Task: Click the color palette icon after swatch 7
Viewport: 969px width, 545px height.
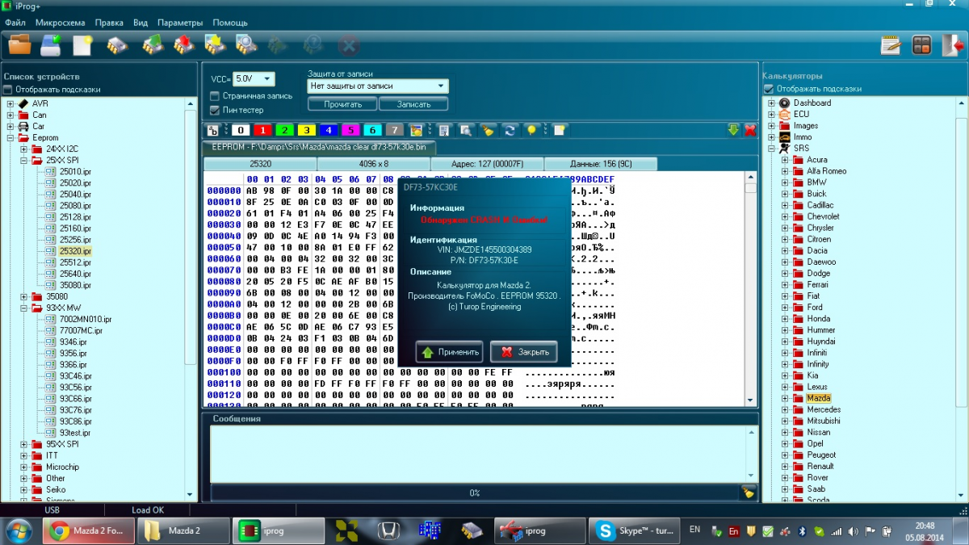Action: click(417, 130)
